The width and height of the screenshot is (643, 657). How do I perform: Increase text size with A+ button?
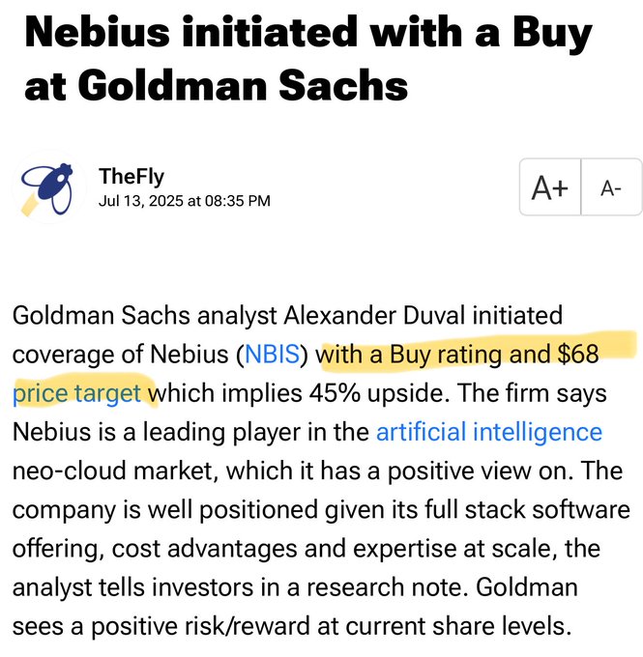550,187
